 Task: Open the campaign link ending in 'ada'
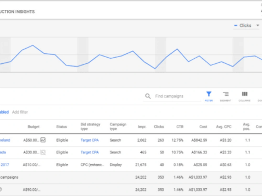point(3,152)
